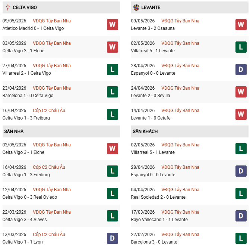The image size is (250, 248).
Task: Select the SÂN NHÀ section header
Action: [x=61, y=131]
